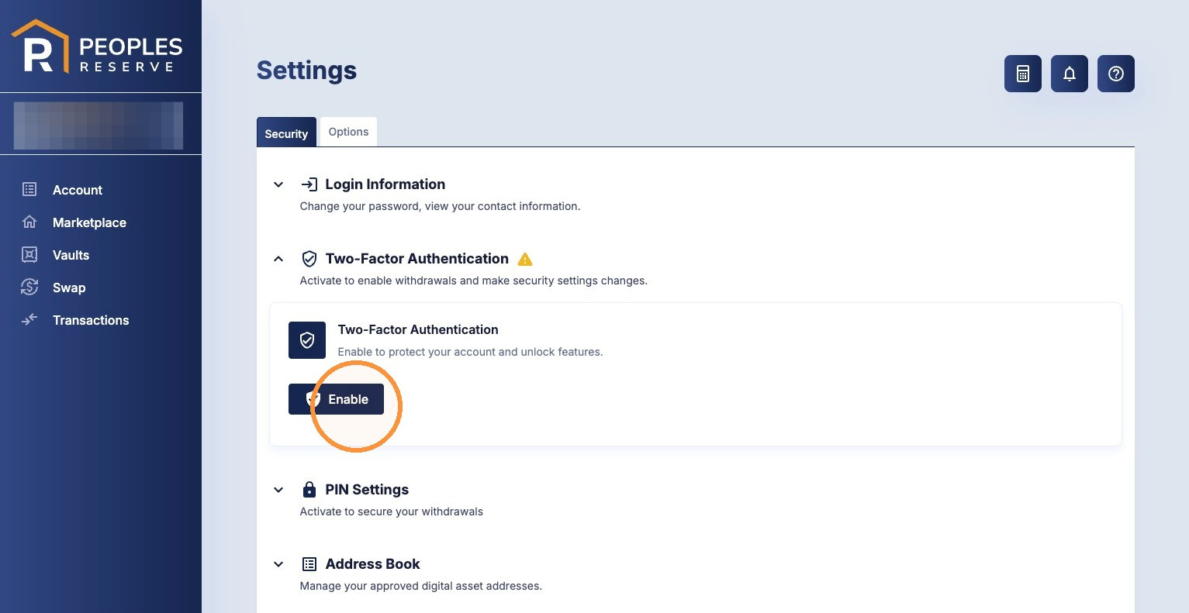Open the help question mark icon
The width and height of the screenshot is (1189, 613).
tap(1115, 74)
